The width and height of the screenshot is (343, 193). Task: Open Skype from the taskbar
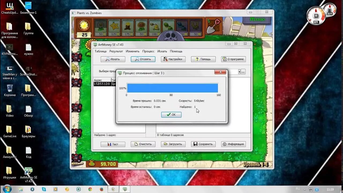(x=44, y=189)
